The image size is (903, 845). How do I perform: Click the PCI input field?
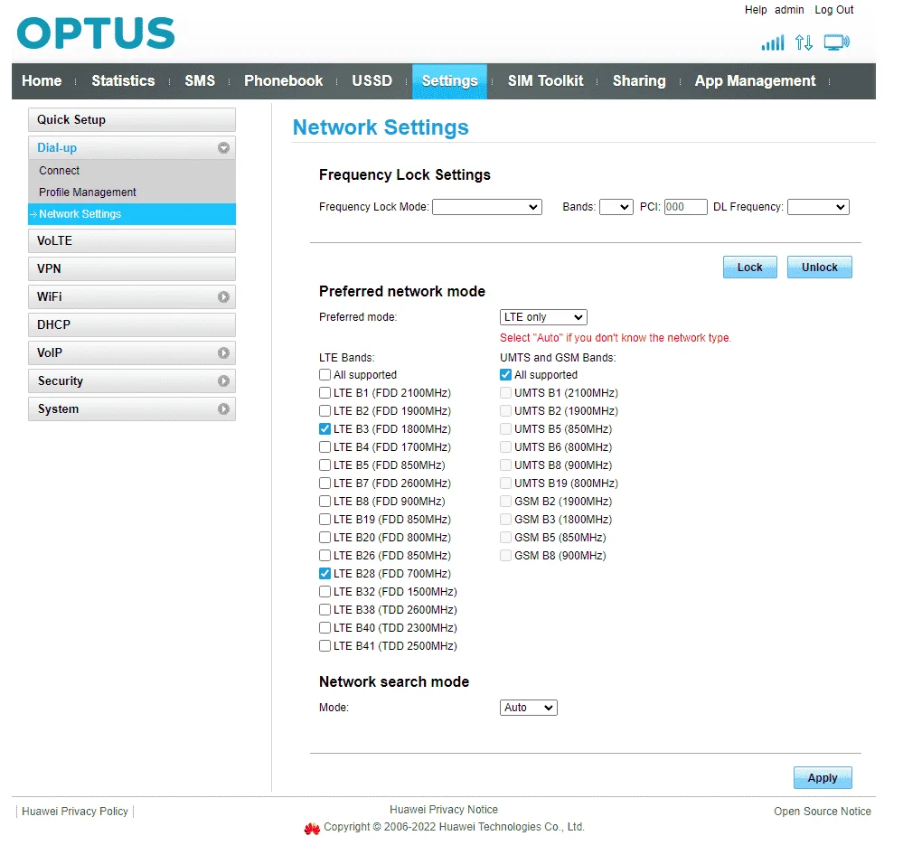(x=685, y=207)
